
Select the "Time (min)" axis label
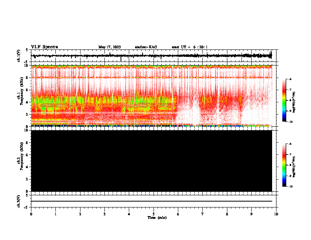(157, 218)
